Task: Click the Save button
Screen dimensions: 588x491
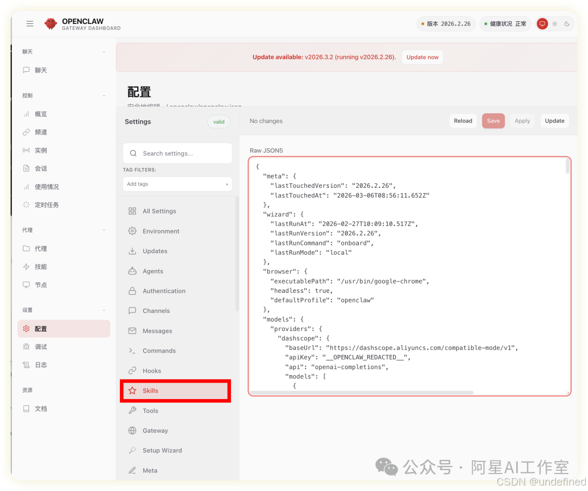Action: tap(493, 121)
